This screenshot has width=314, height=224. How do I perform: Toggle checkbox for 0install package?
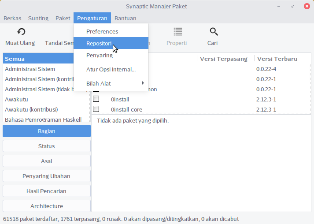(96, 99)
